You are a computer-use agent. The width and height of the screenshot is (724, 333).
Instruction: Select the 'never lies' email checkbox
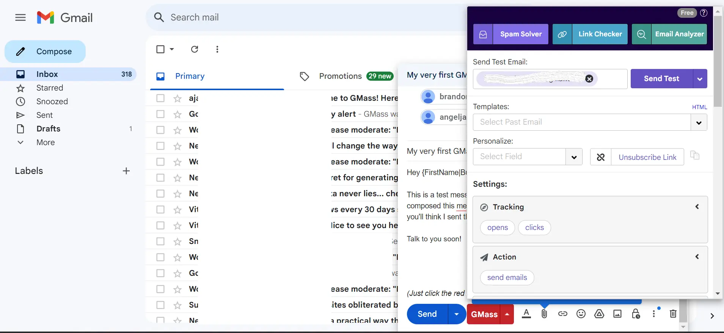pyautogui.click(x=160, y=194)
